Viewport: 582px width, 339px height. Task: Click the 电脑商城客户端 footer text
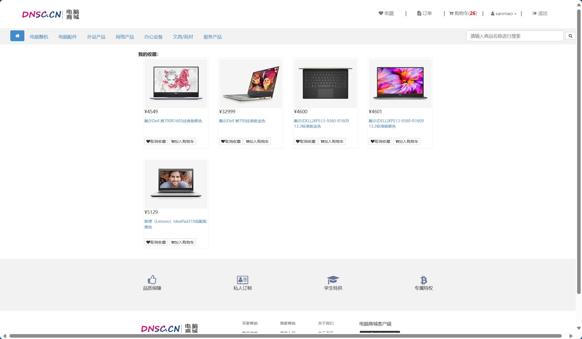click(375, 324)
